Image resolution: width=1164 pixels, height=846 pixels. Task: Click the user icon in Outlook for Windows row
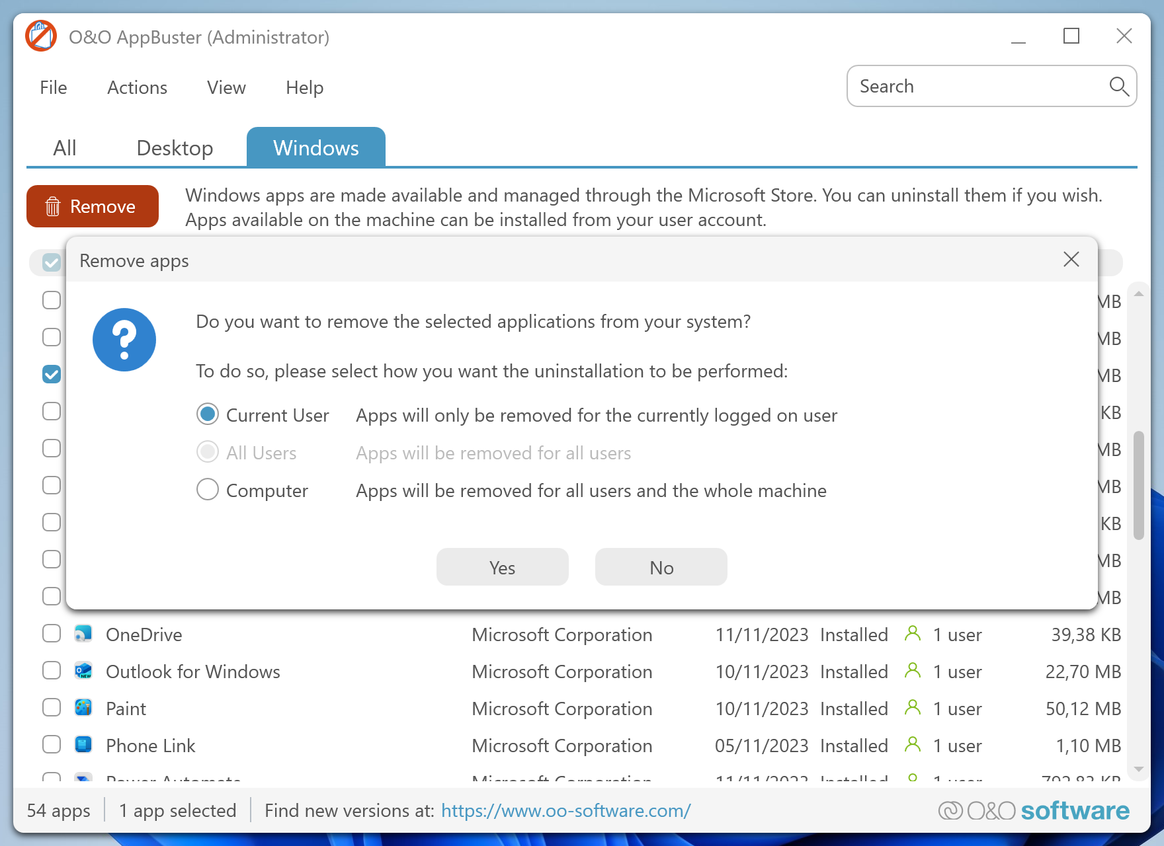coord(913,671)
